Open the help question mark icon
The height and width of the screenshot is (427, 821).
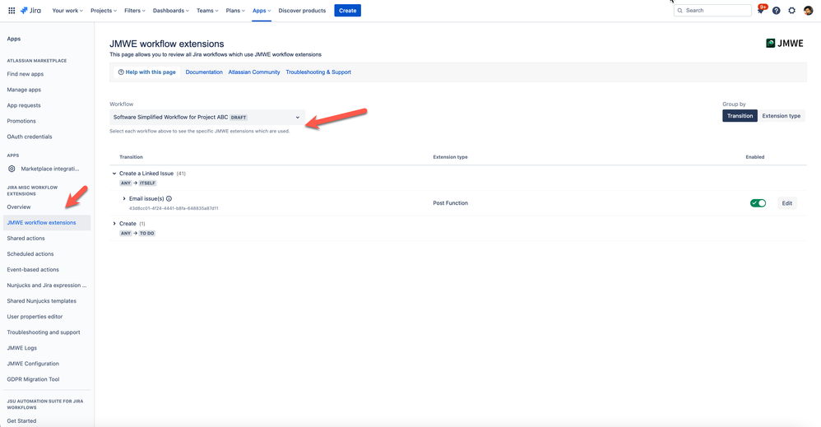776,11
